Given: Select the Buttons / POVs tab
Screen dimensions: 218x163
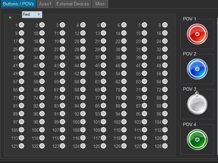Looking at the screenshot, I should (18, 4).
